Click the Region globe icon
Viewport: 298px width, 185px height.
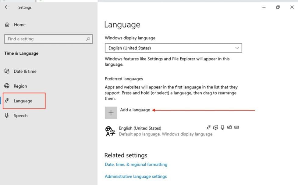pyautogui.click(x=7, y=86)
